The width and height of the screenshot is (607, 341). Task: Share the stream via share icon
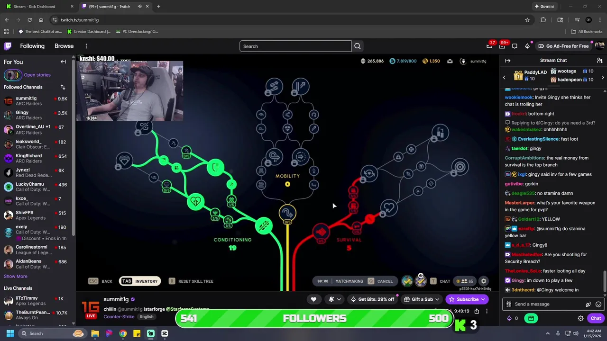tap(477, 311)
